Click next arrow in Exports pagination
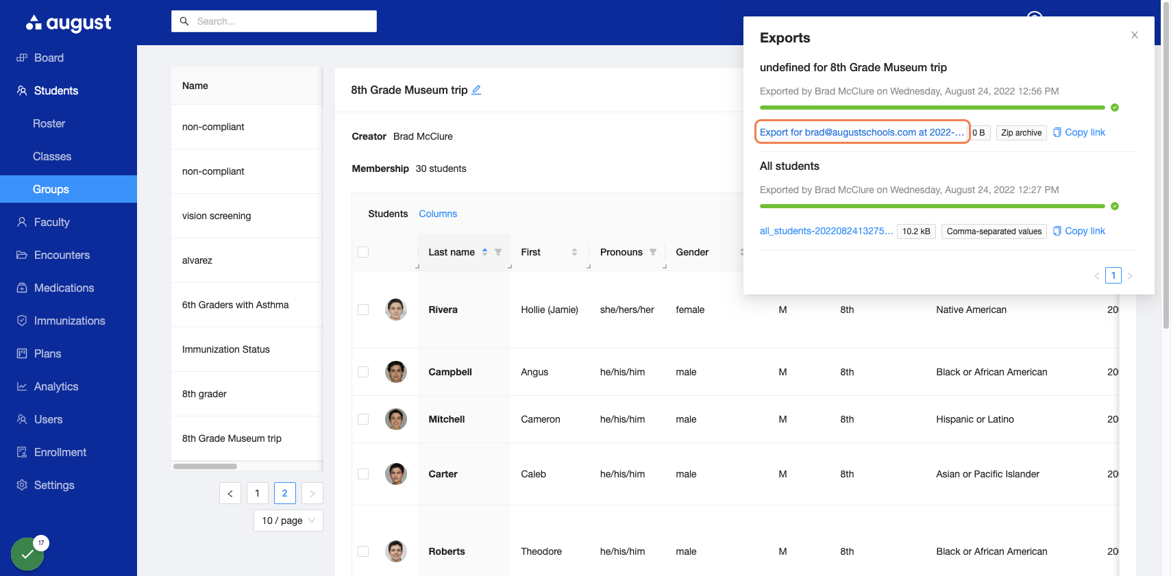The image size is (1171, 576). [x=1130, y=275]
